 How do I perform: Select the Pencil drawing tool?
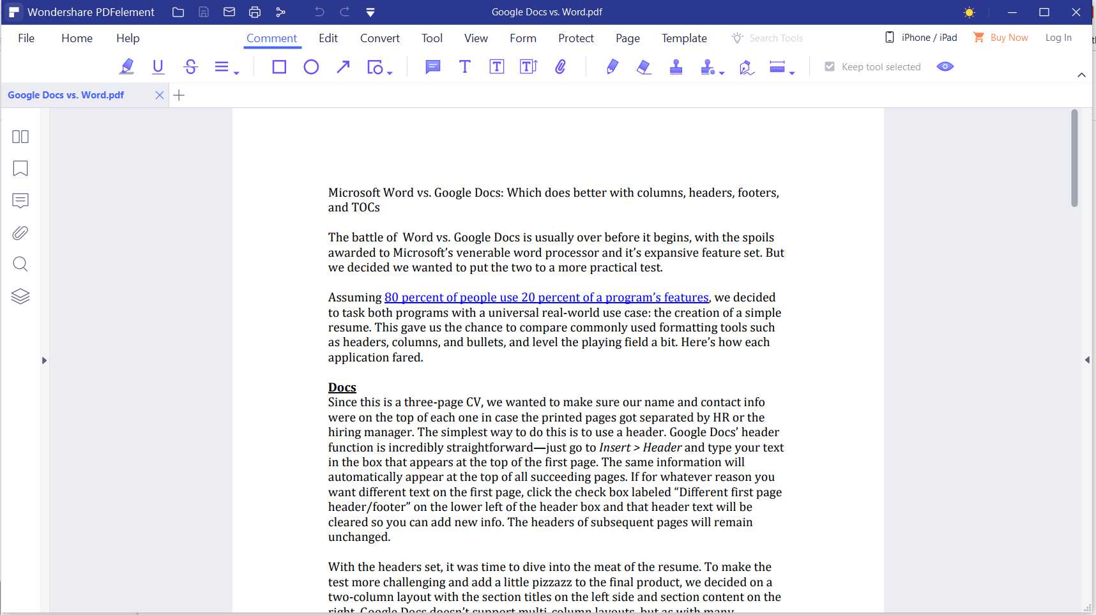tap(613, 66)
